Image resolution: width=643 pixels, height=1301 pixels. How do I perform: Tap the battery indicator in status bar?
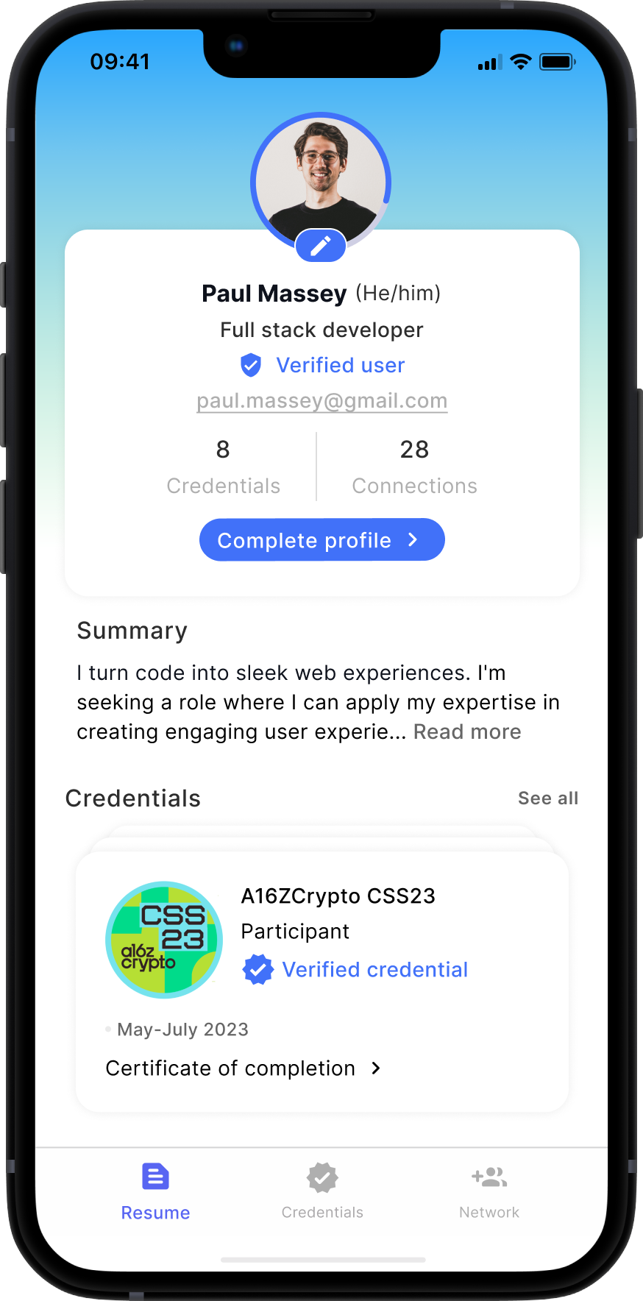(x=558, y=62)
